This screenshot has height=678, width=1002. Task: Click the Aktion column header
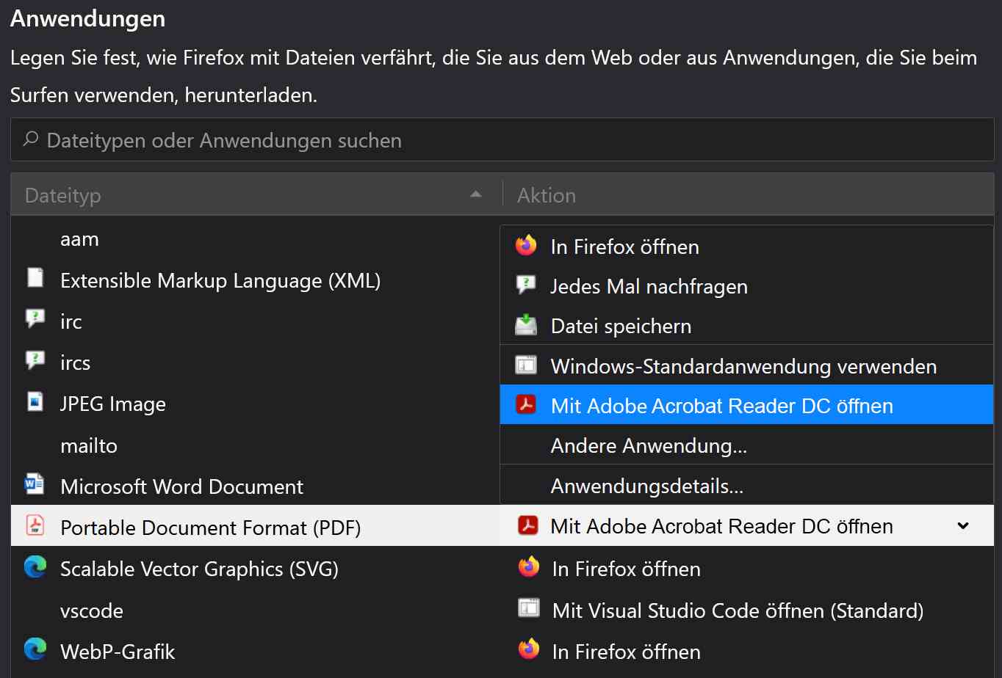(547, 195)
